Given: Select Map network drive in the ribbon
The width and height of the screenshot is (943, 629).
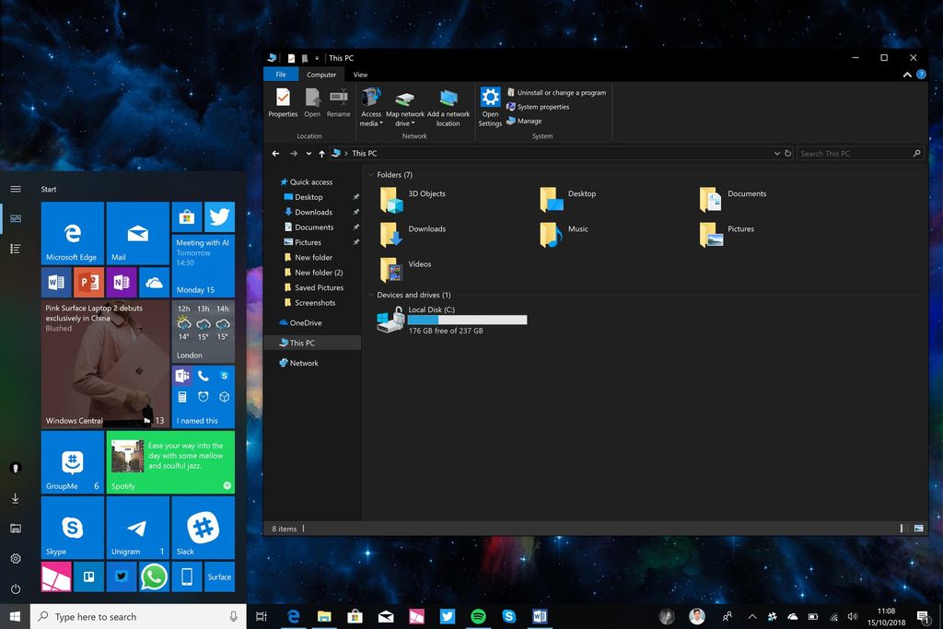Looking at the screenshot, I should (405, 101).
